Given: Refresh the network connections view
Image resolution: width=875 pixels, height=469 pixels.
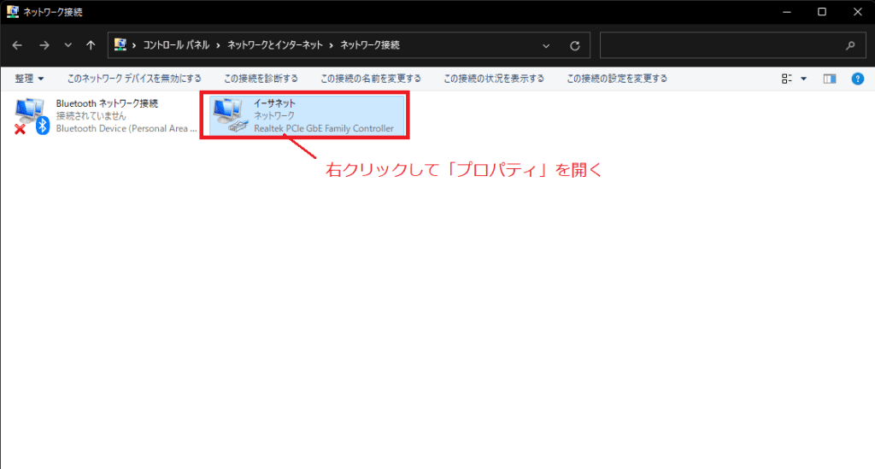Looking at the screenshot, I should tap(575, 46).
